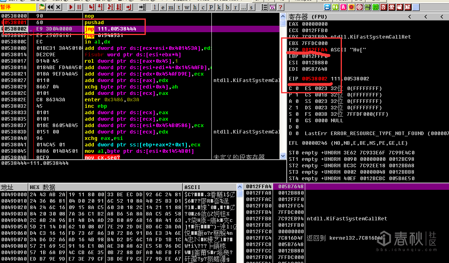Select the LastErr ERROR_RESOURCE_TYPE_NOT_FOUND line
This screenshot has width=449, height=263.
point(377,133)
